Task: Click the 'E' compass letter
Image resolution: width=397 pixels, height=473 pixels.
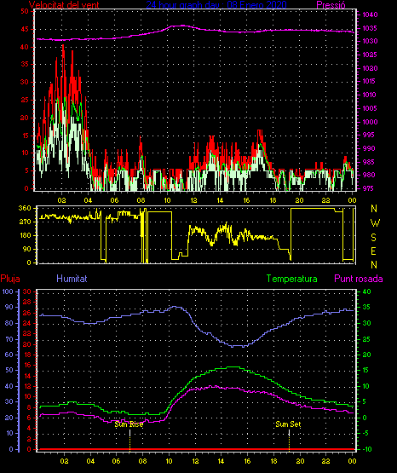Action: click(373, 251)
